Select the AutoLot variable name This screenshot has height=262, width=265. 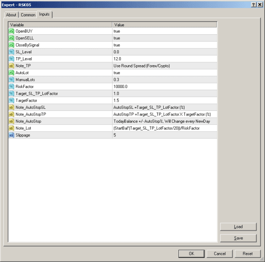(22, 73)
